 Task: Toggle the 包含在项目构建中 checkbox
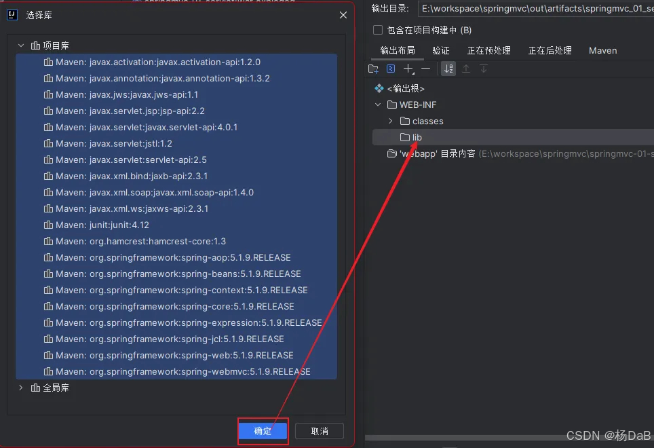click(378, 30)
